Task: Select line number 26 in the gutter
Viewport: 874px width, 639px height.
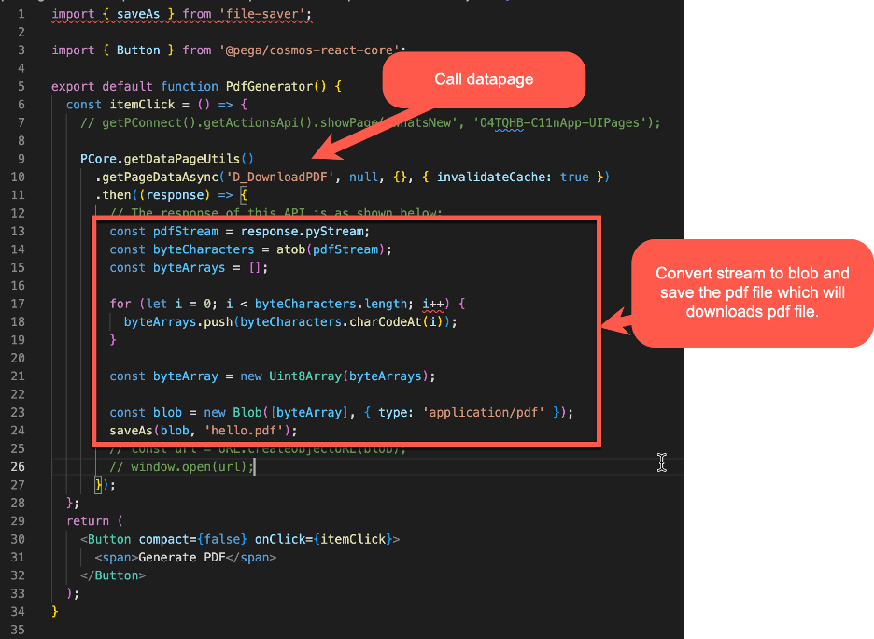Action: pos(21,466)
